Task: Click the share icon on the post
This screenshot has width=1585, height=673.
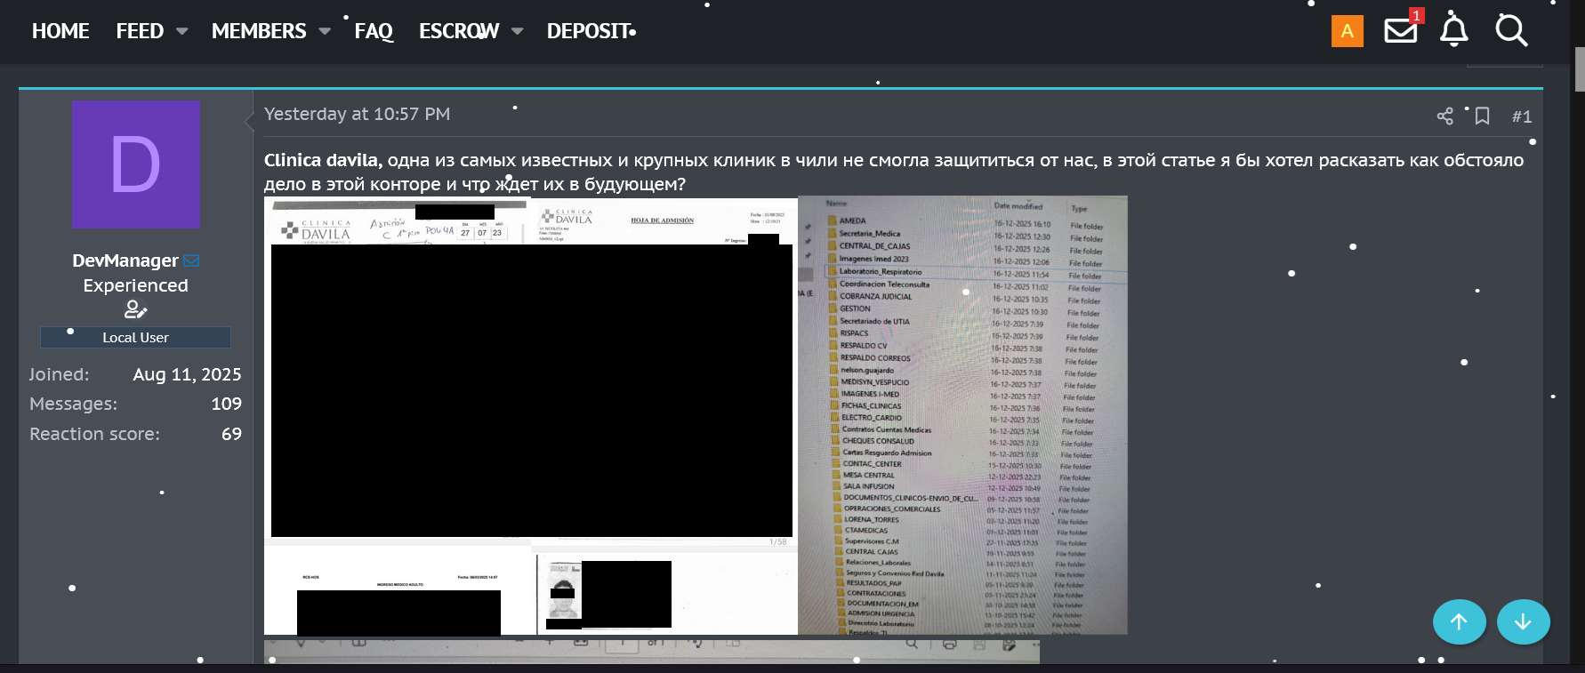Action: click(1444, 116)
